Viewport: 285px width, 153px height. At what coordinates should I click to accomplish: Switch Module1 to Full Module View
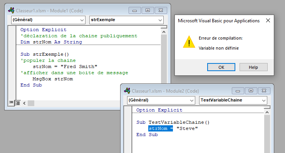point(18,103)
